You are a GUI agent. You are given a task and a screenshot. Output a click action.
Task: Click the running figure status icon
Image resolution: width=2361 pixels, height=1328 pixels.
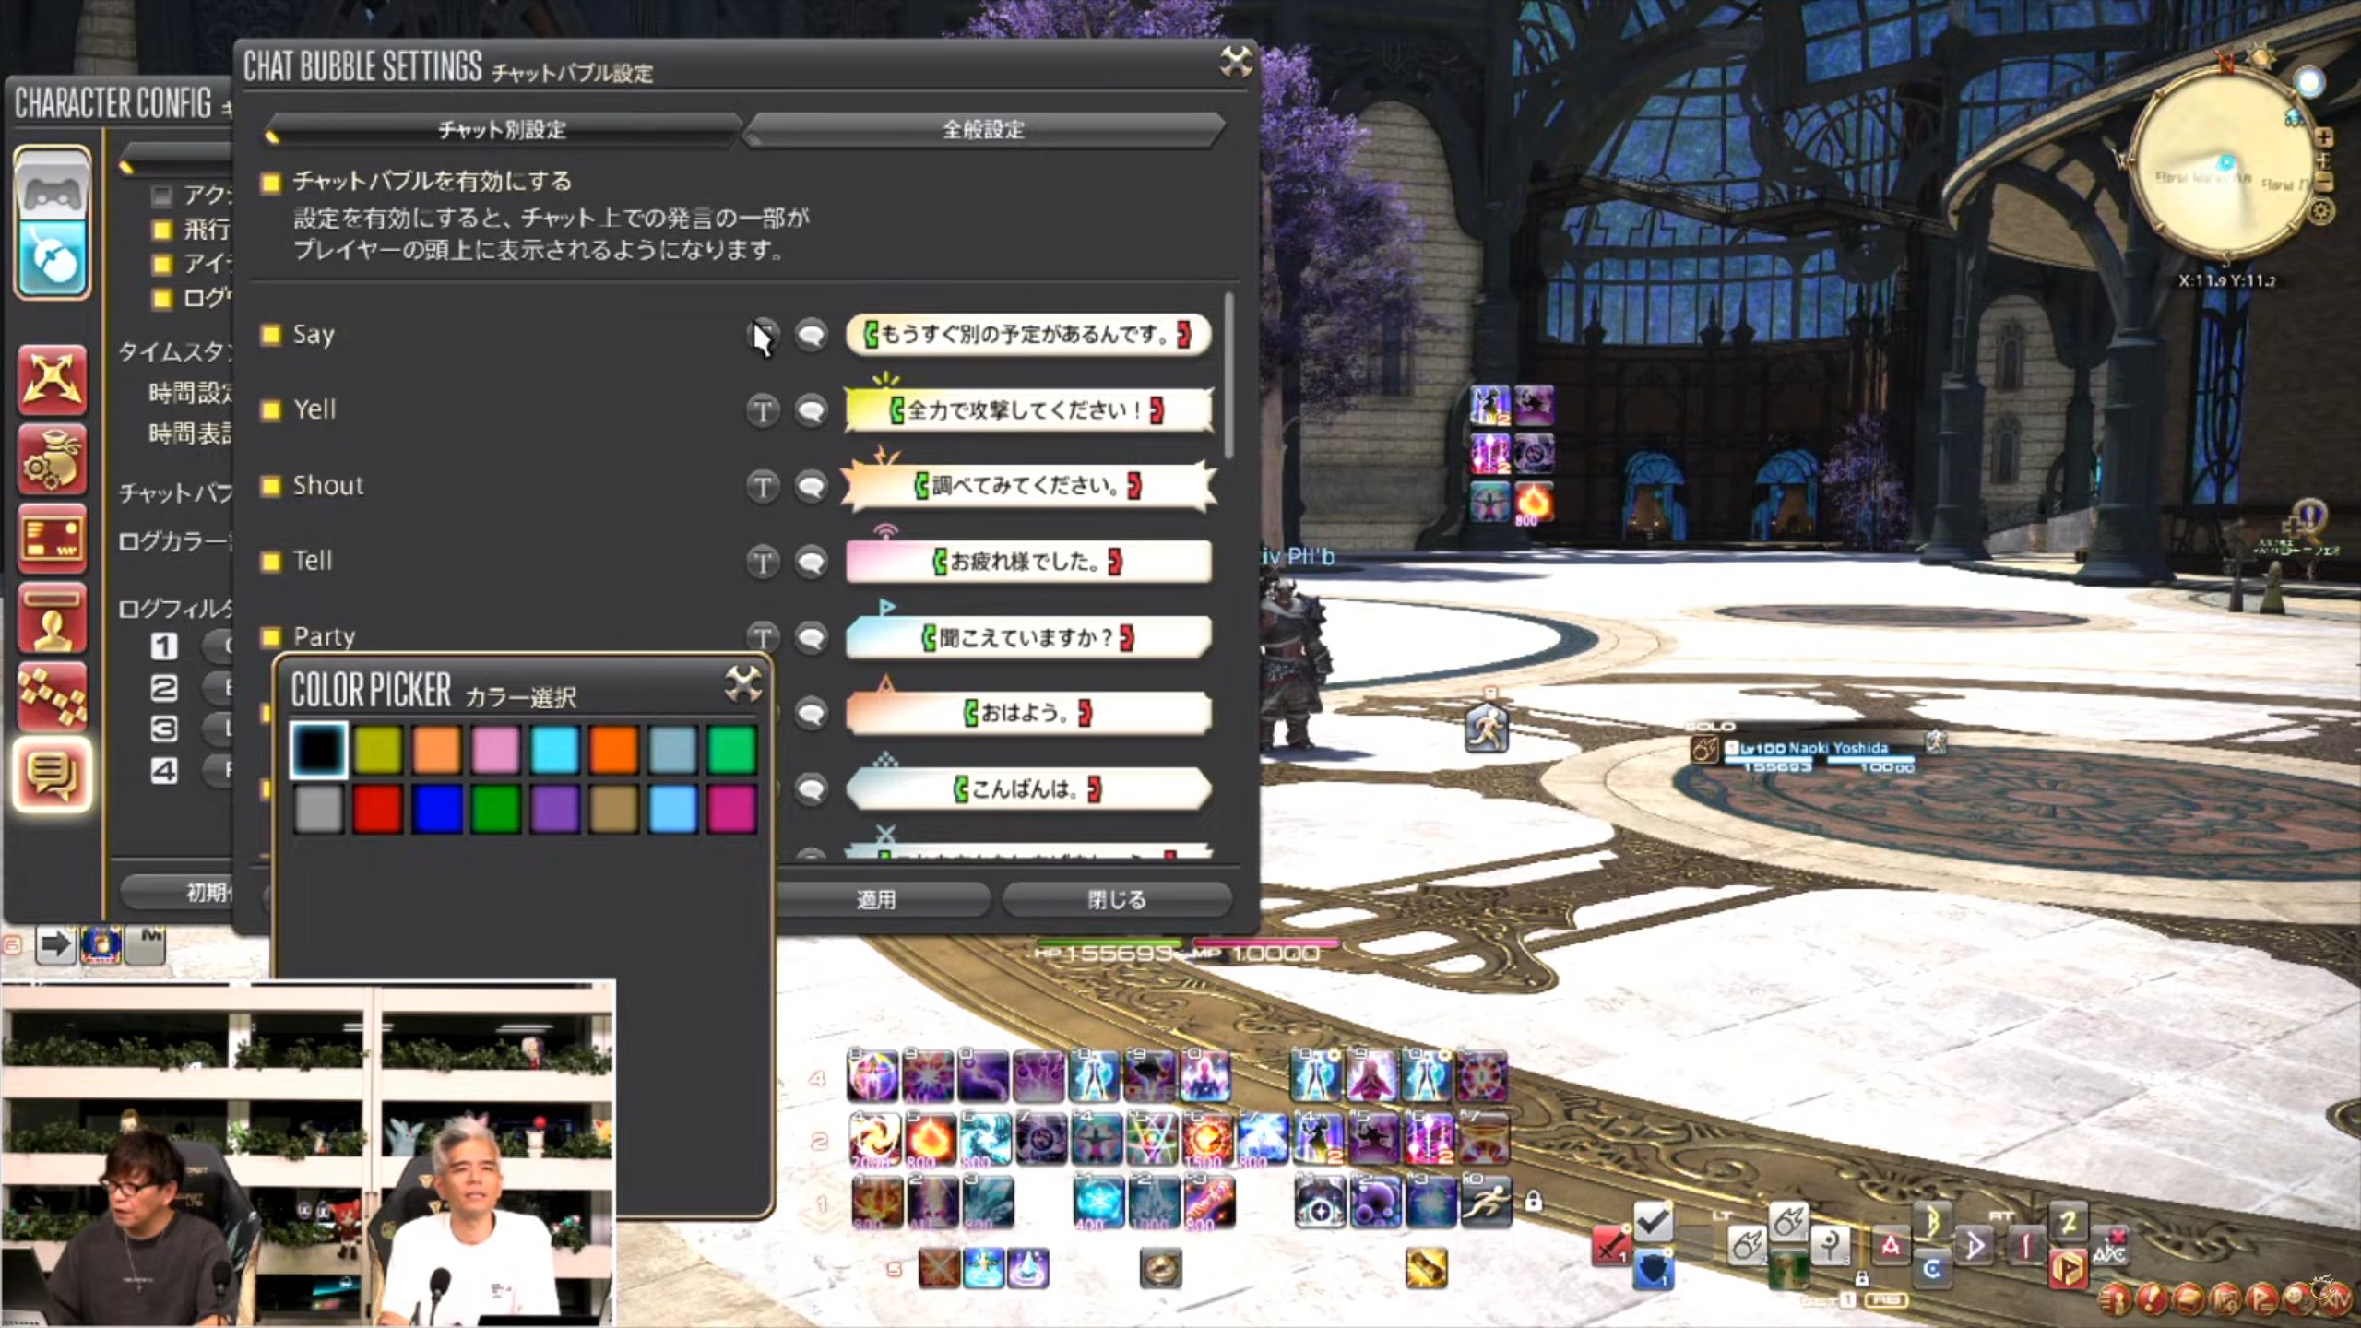[1487, 729]
